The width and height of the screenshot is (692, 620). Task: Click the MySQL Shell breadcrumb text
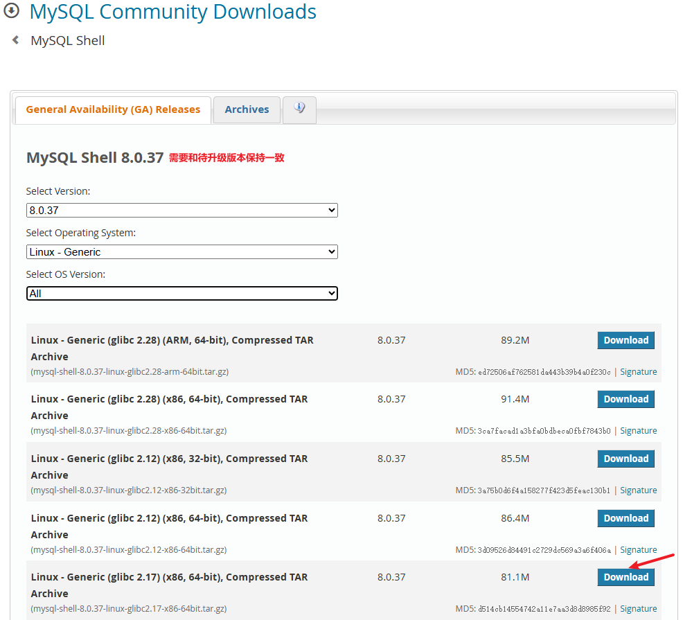pos(67,41)
